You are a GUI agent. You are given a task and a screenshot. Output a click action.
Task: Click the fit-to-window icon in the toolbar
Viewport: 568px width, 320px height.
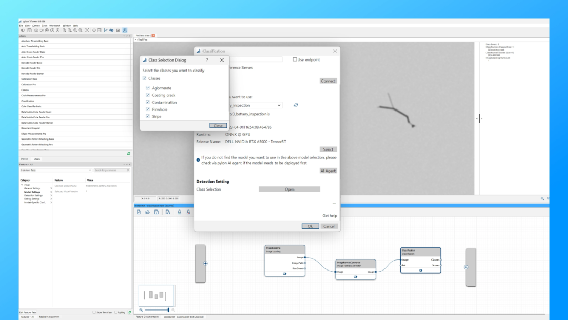click(87, 30)
